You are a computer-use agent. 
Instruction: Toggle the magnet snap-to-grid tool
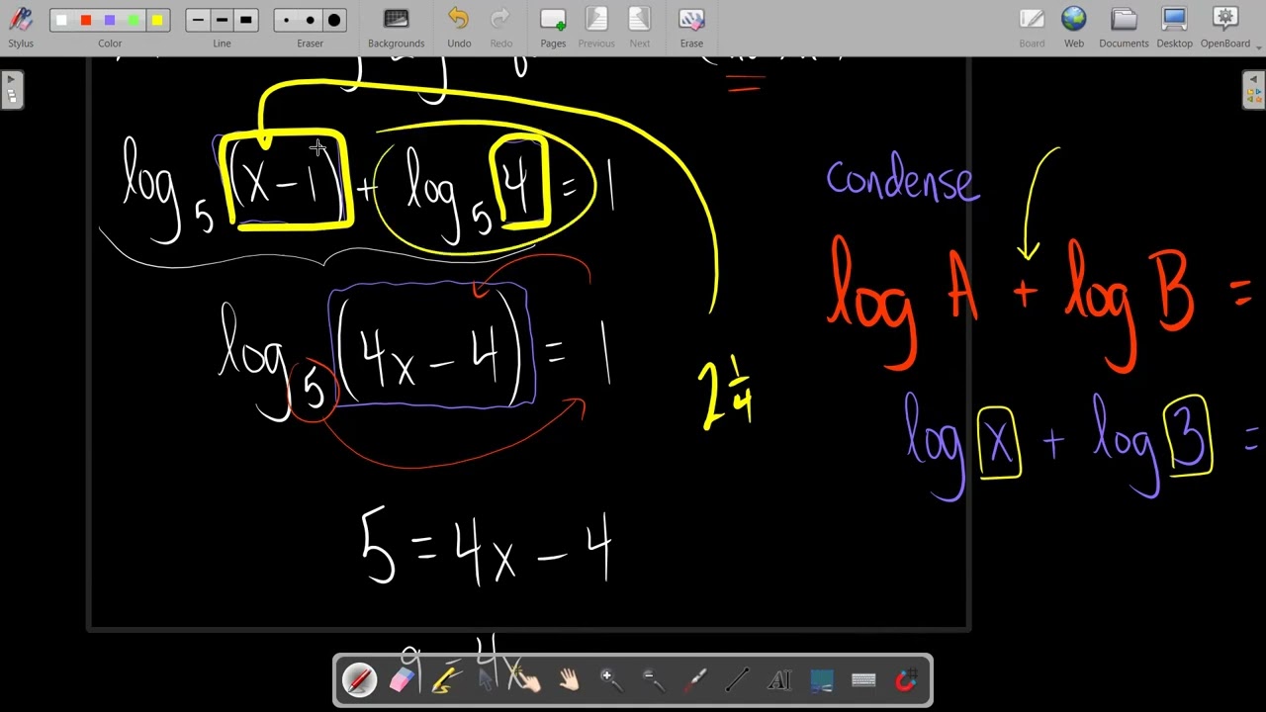(905, 680)
